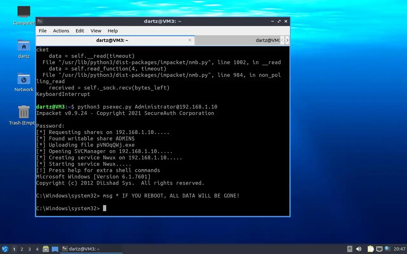
Task: Launch the file manager from the panel
Action: pyautogui.click(x=46, y=249)
